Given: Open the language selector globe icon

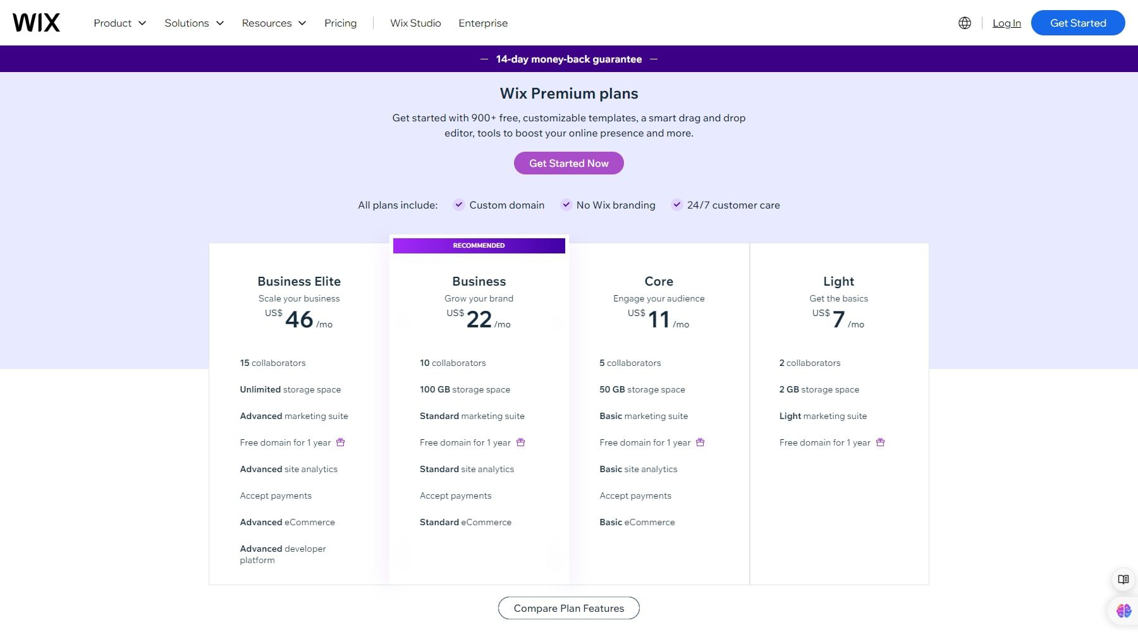Looking at the screenshot, I should pos(964,23).
